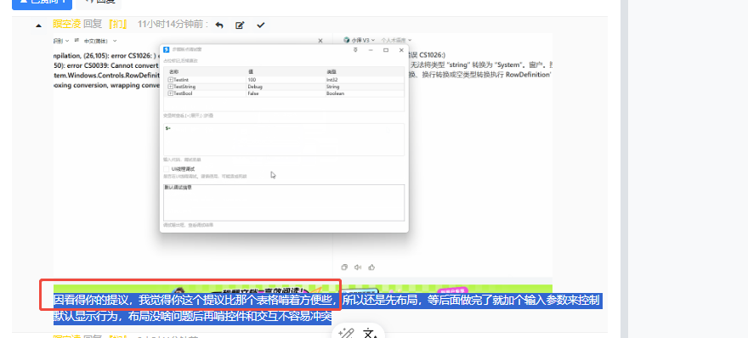The height and width of the screenshot is (338, 748).
Task: Expand the TestString variable row
Action: click(x=170, y=87)
